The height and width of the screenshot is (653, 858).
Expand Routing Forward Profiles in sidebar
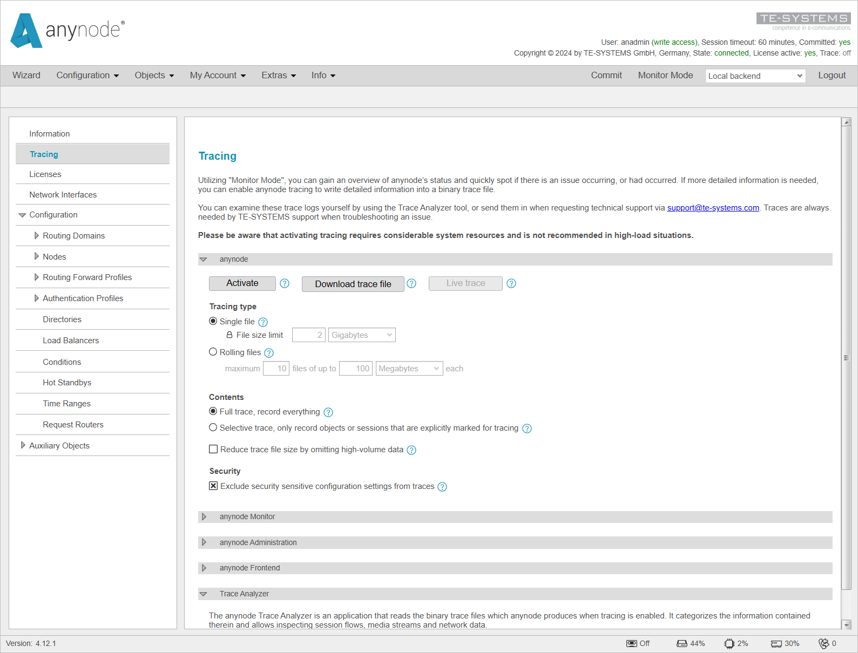(36, 277)
